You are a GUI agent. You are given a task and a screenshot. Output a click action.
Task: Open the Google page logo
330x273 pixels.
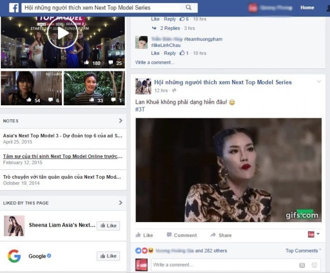(x=14, y=256)
